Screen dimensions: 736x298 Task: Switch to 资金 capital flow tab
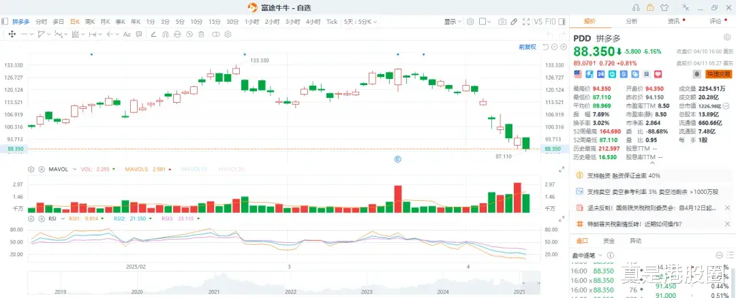point(609,241)
